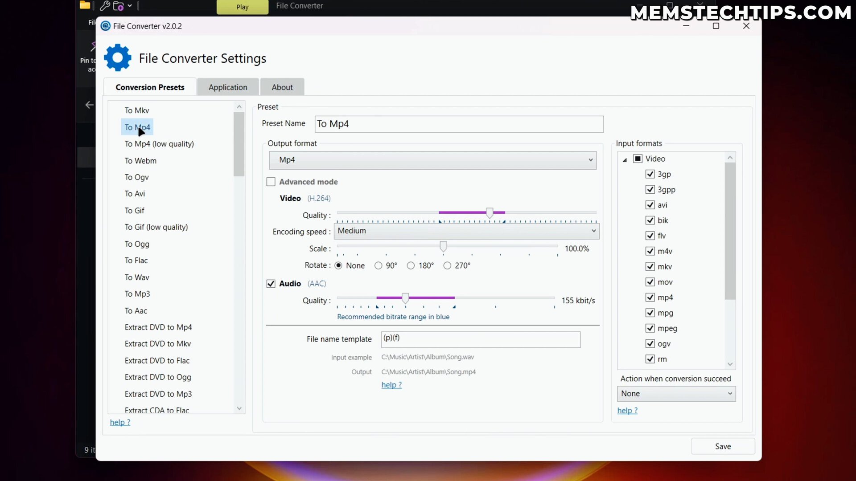Screen dimensions: 856x481
Task: Open the Action when conversion succeed dropdown
Action: pyautogui.click(x=676, y=394)
